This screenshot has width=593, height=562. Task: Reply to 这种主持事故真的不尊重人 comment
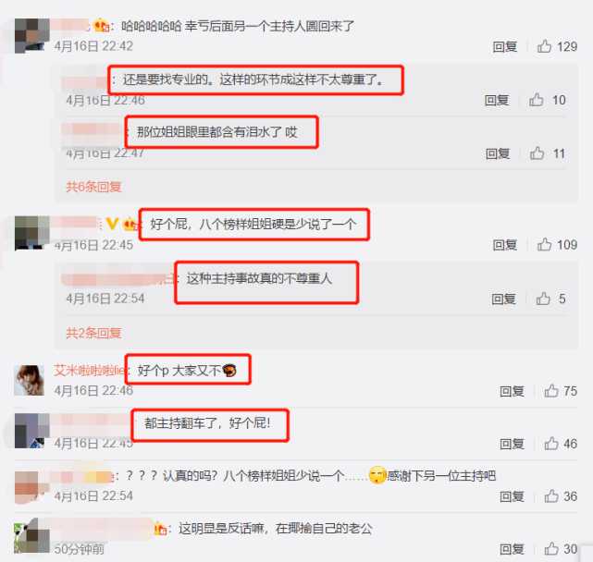tap(504, 299)
